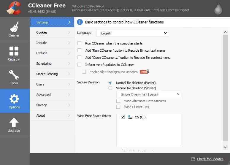
Task: Enable Run CCleaner when the computer starts
Action: tap(79, 43)
